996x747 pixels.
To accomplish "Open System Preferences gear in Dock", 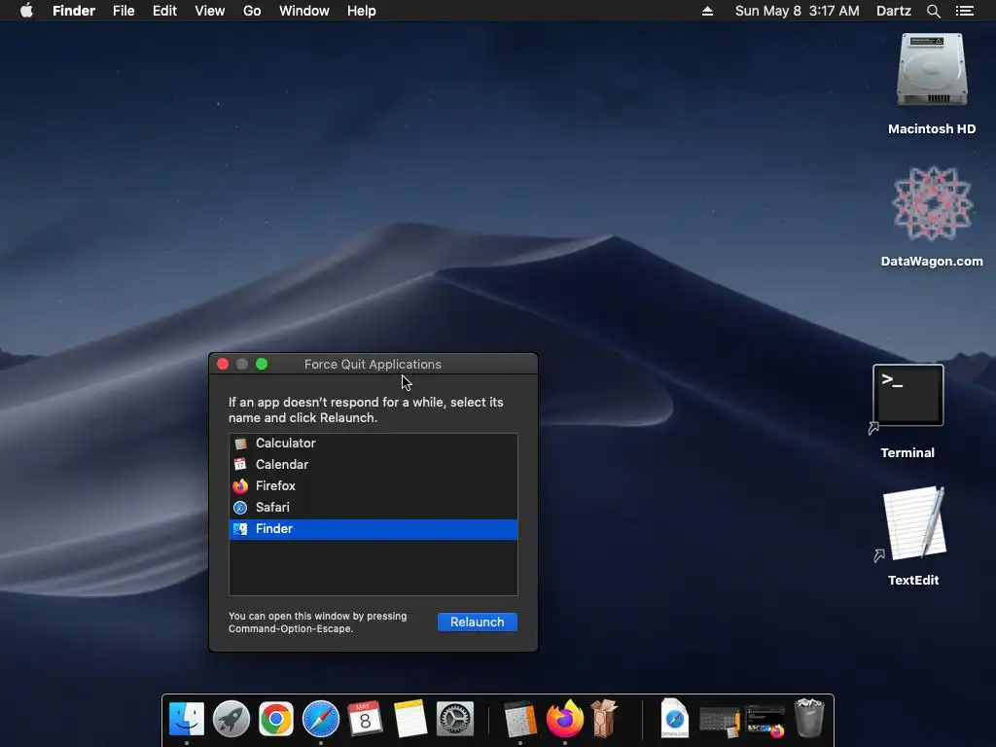I will (x=455, y=719).
